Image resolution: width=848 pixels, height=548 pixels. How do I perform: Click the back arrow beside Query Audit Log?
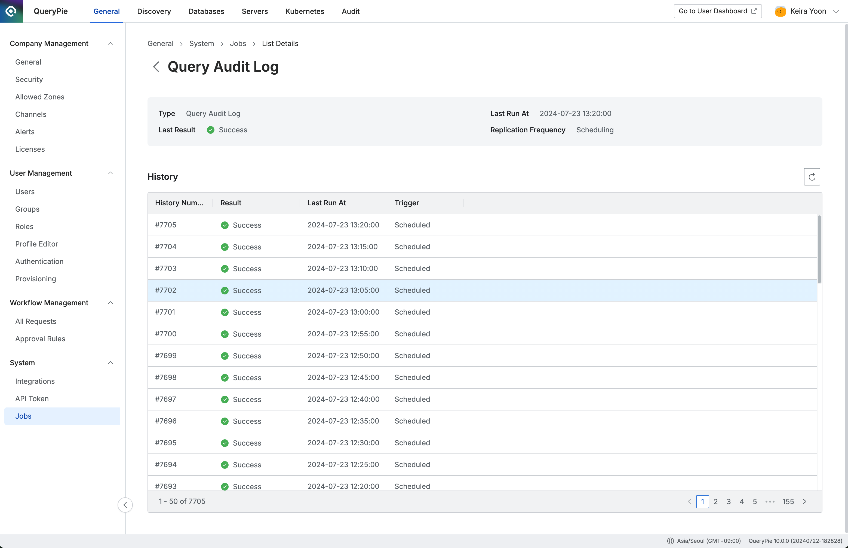pos(156,66)
